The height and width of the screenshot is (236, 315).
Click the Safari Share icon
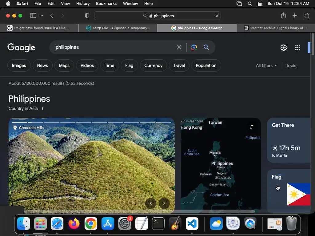coord(283,15)
